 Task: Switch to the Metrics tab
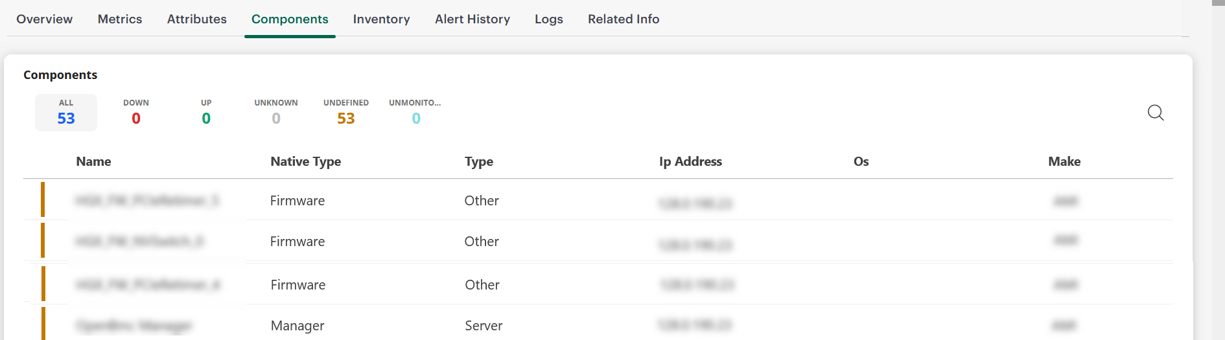point(120,19)
